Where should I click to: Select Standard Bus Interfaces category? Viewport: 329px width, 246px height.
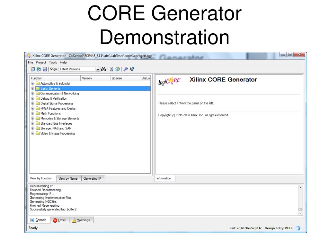(x=56, y=123)
